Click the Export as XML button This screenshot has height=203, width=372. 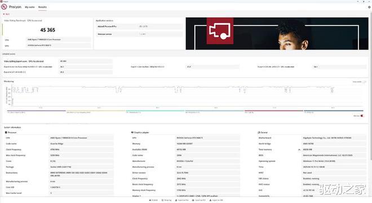coord(216,200)
